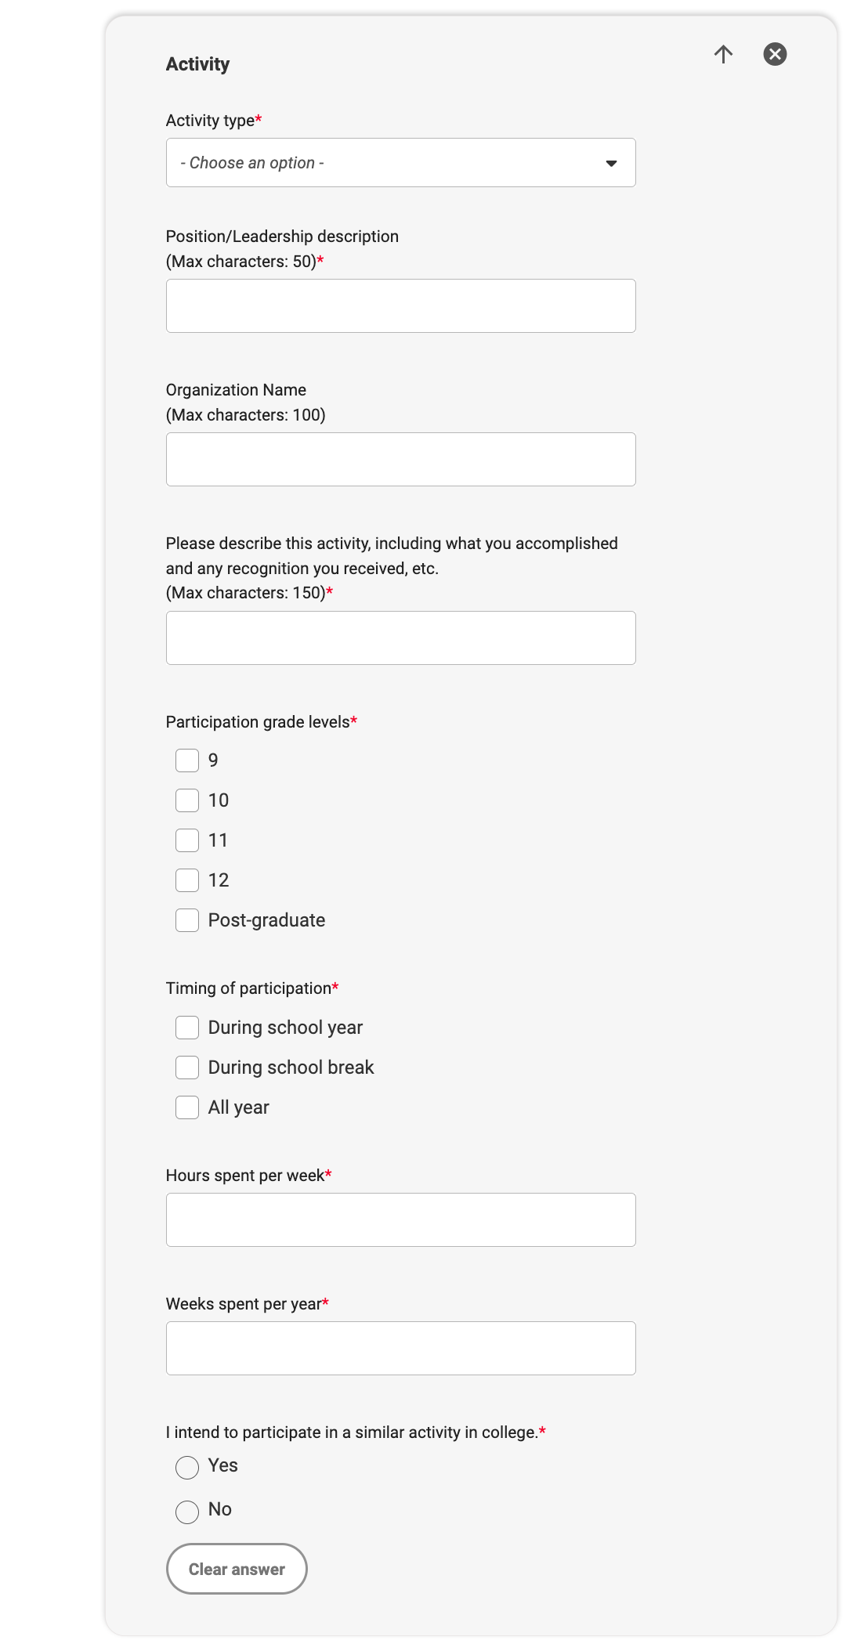
Task: Open the Activity type dropdown
Action: pyautogui.click(x=400, y=163)
